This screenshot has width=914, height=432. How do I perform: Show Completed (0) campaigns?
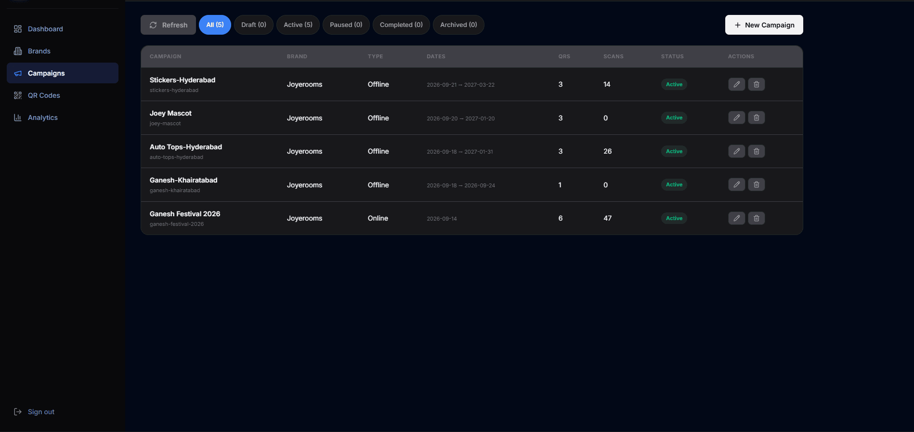[401, 25]
